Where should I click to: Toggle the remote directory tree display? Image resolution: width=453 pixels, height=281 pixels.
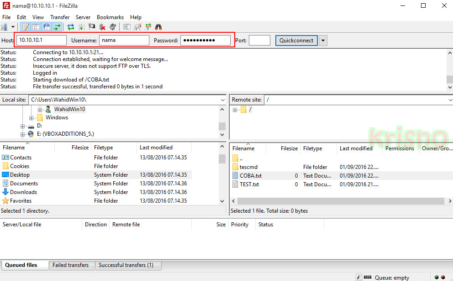pyautogui.click(x=47, y=27)
